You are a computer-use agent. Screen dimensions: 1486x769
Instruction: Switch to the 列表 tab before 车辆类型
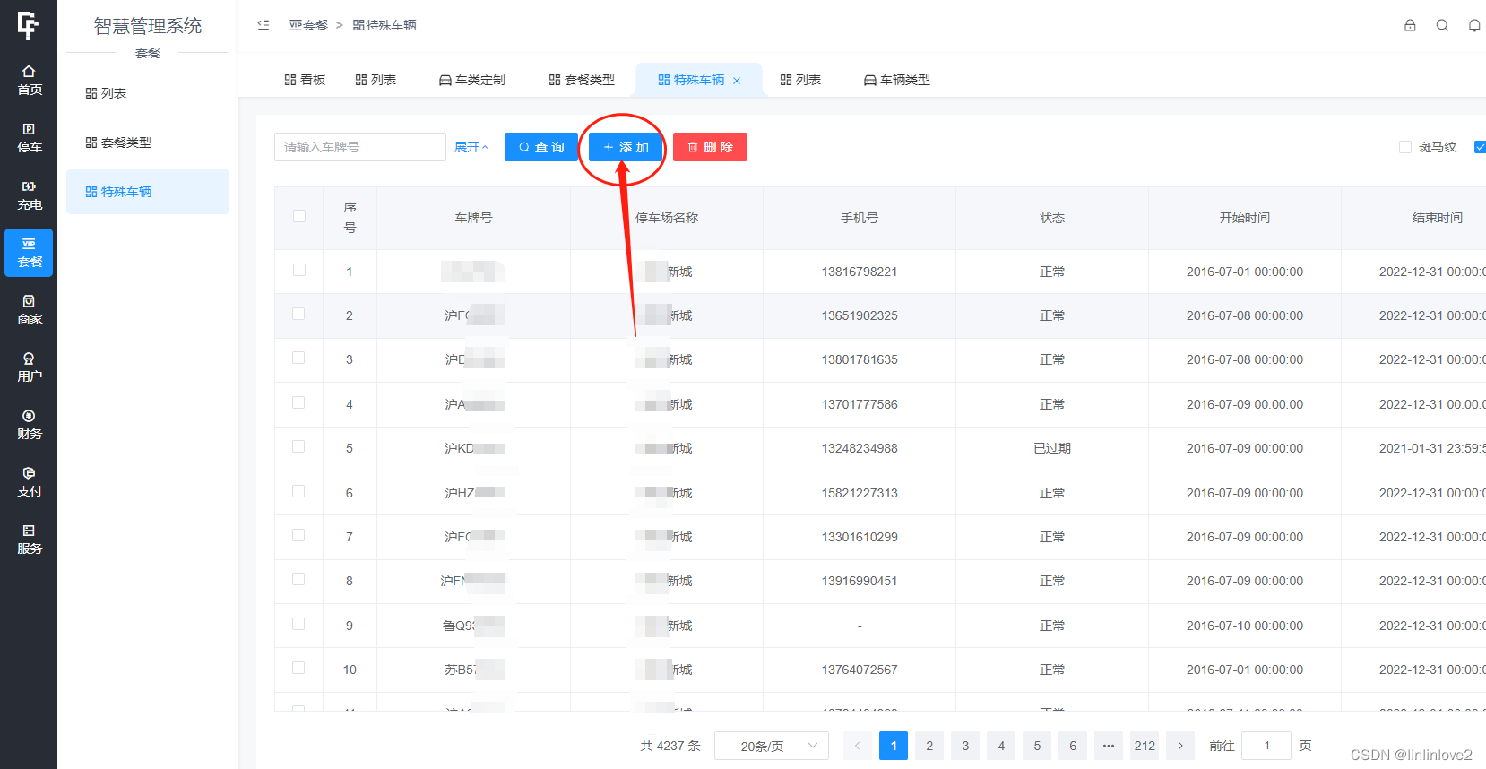click(800, 80)
